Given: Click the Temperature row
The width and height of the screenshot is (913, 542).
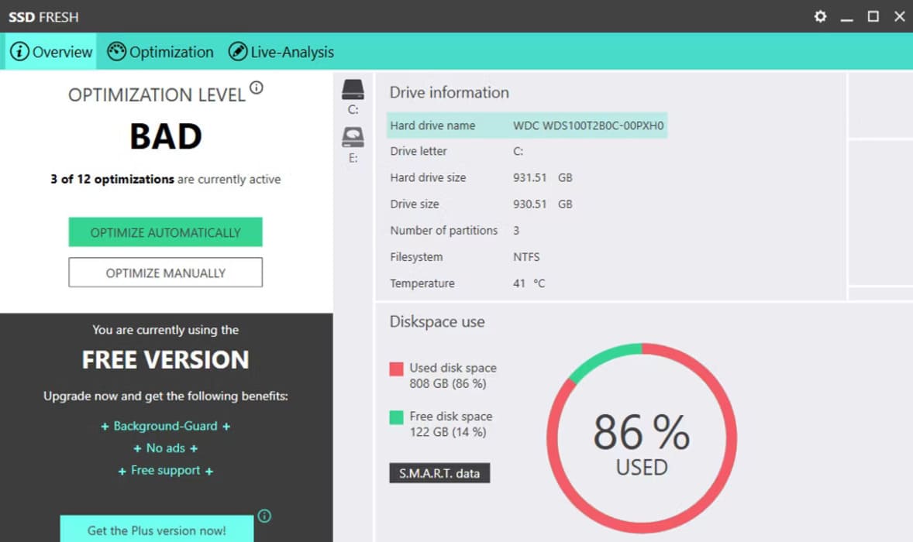Looking at the screenshot, I should [527, 284].
